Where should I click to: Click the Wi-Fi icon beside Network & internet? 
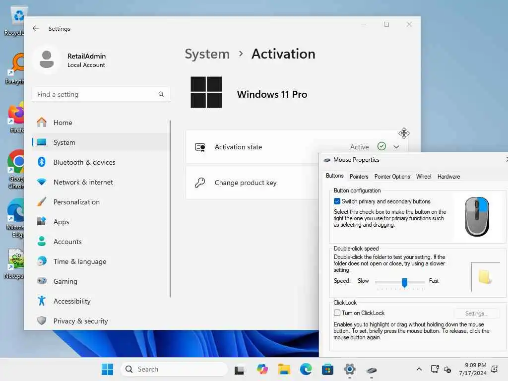tap(42, 182)
